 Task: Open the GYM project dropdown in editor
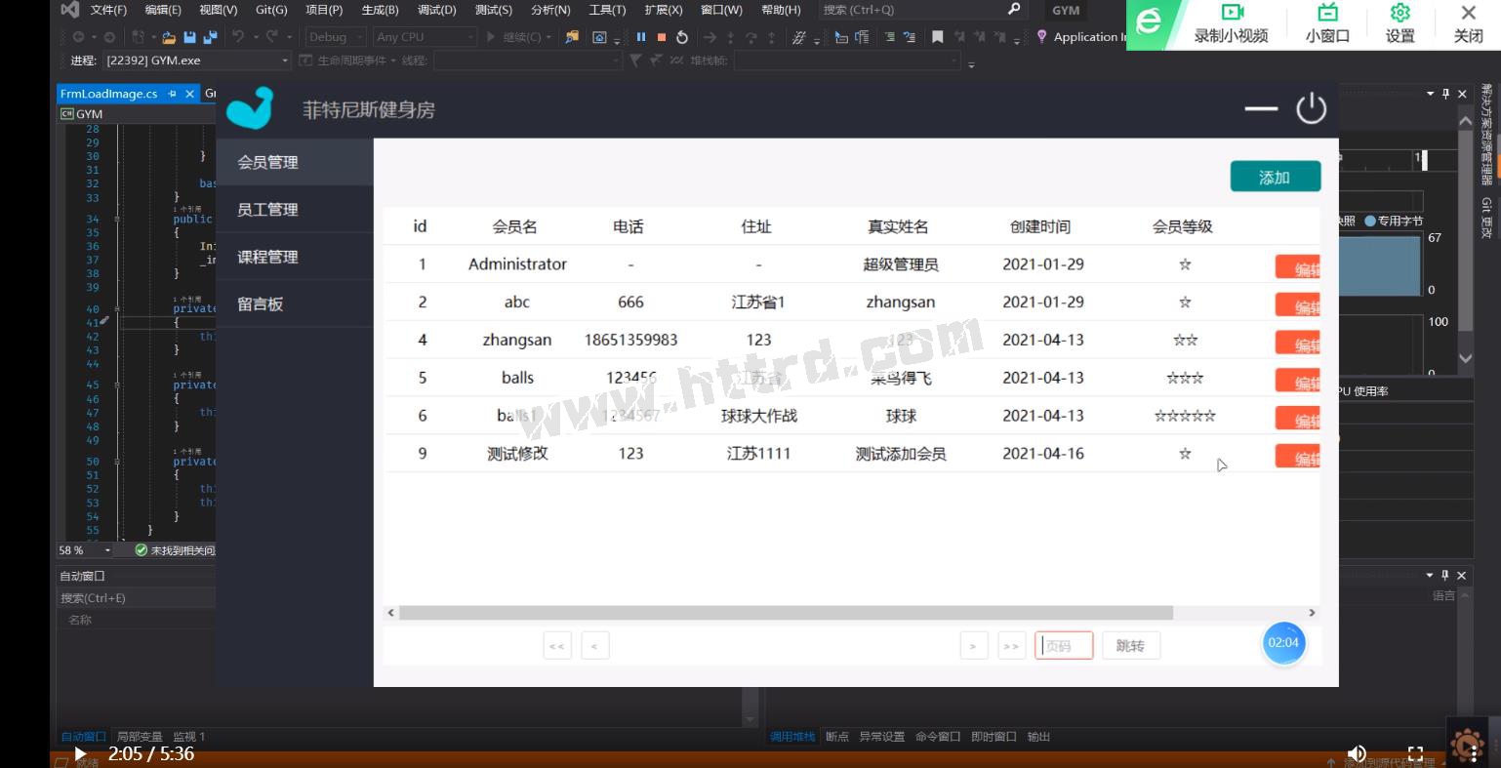(x=137, y=114)
